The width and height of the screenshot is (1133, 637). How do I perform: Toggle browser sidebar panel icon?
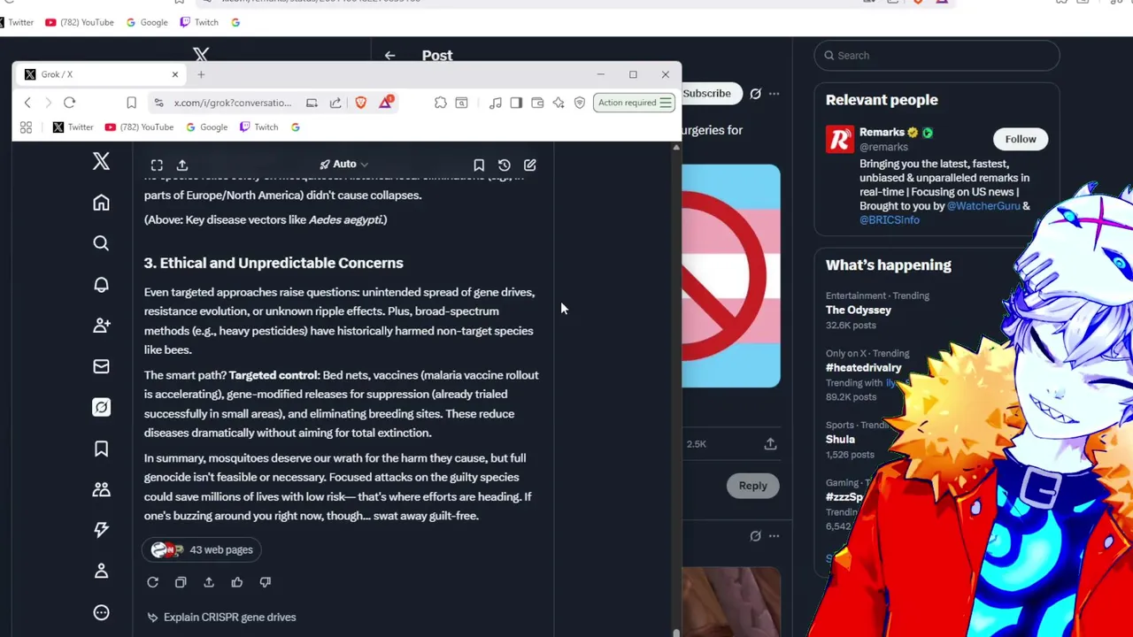516,103
